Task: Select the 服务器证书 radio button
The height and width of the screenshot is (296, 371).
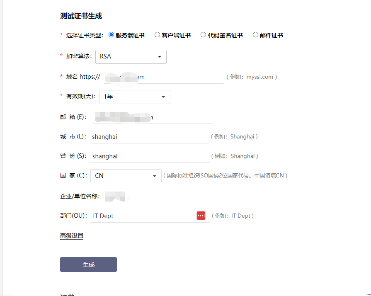Action: coord(111,35)
